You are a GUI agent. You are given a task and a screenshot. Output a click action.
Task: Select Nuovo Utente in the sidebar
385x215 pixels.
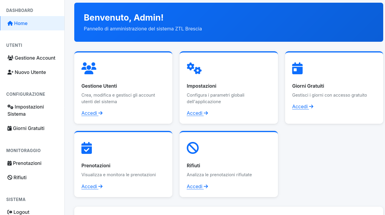pyautogui.click(x=32, y=72)
